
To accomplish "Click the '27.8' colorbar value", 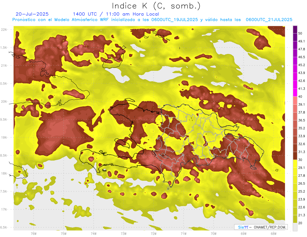I will tap(302, 176).
